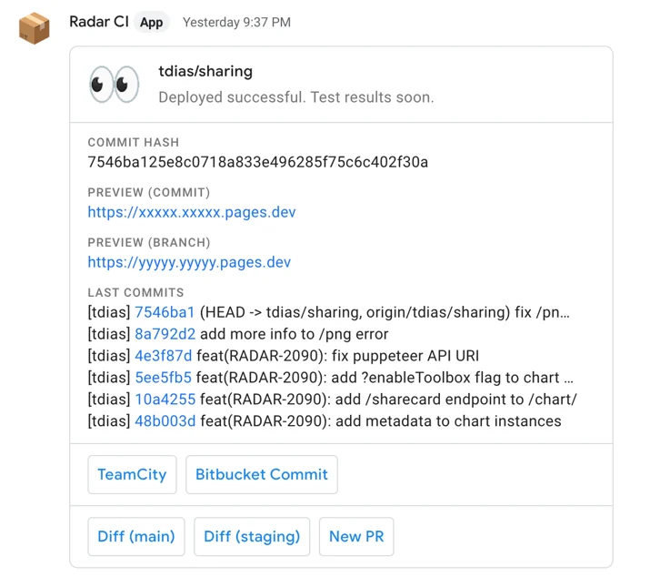Click the Diff (main) button
Viewport: 650px width, 577px height.
point(136,536)
